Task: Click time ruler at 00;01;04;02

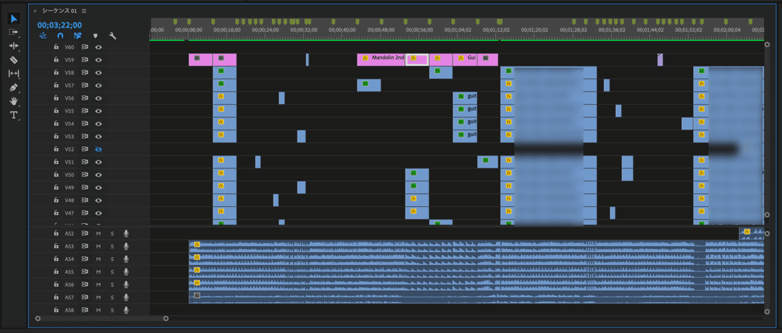Action: point(458,29)
